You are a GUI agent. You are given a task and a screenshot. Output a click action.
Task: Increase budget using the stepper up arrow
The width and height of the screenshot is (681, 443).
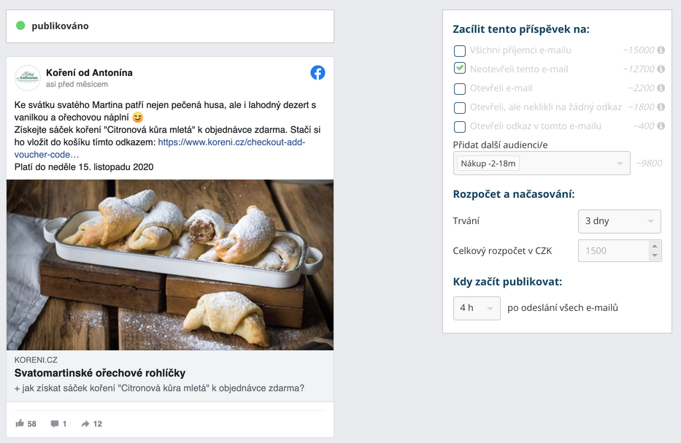(x=655, y=246)
